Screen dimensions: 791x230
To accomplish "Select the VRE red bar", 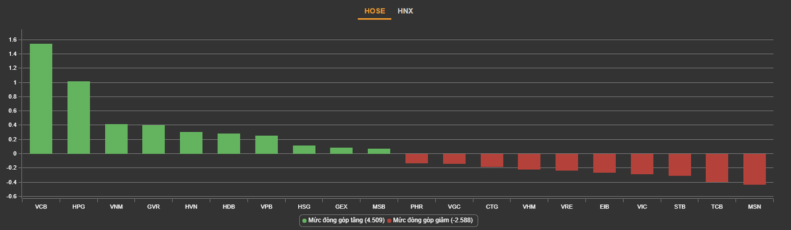I will click(567, 162).
